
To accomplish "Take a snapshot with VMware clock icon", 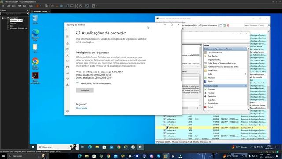I will (52, 6).
